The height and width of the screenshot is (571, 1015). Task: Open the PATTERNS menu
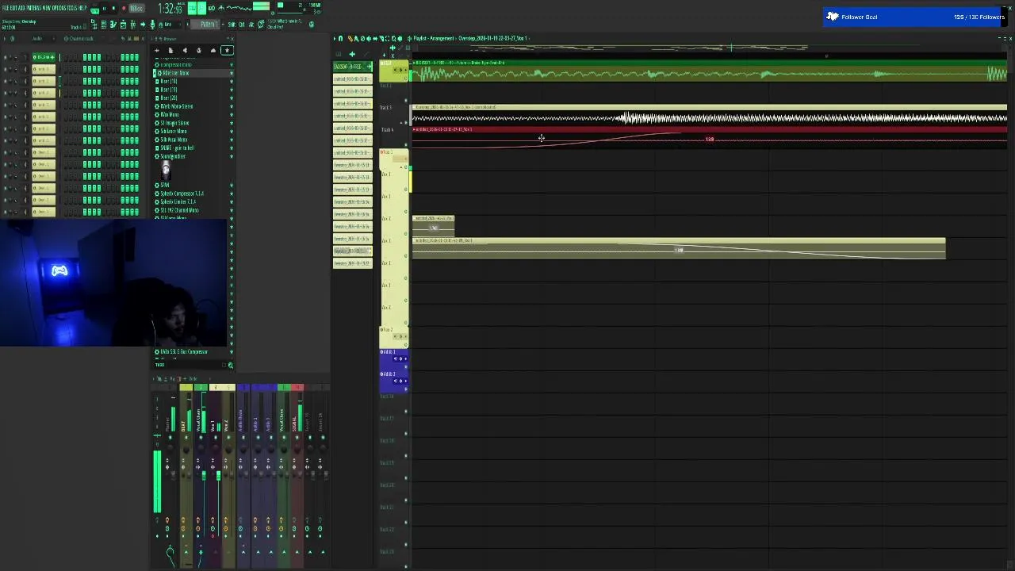34,7
